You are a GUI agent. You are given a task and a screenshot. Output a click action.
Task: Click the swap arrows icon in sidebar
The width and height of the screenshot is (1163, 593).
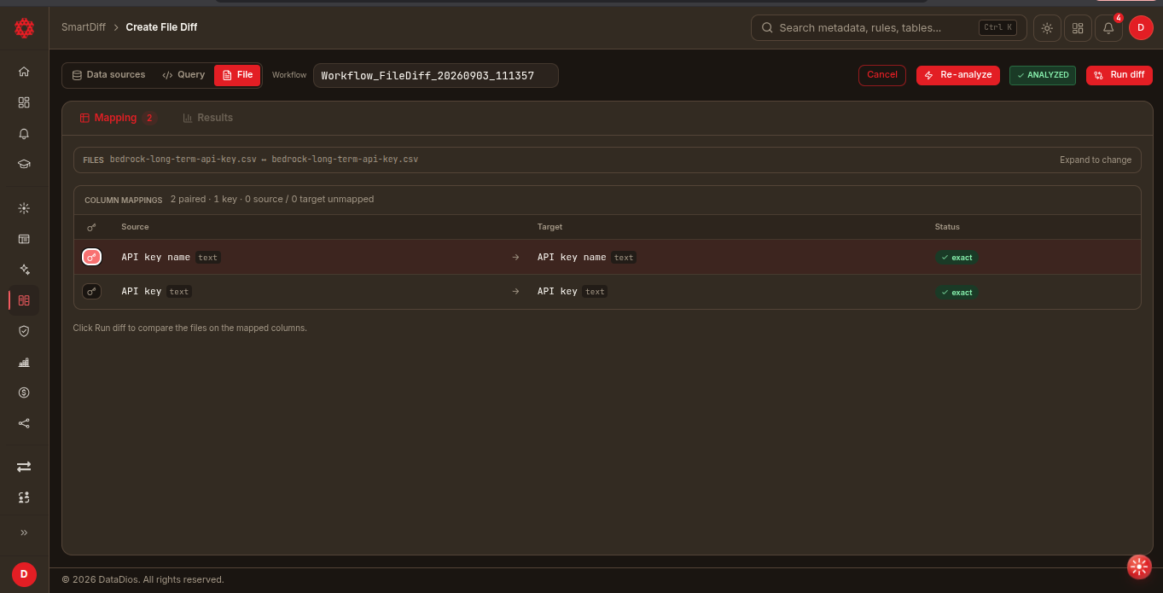pos(24,467)
